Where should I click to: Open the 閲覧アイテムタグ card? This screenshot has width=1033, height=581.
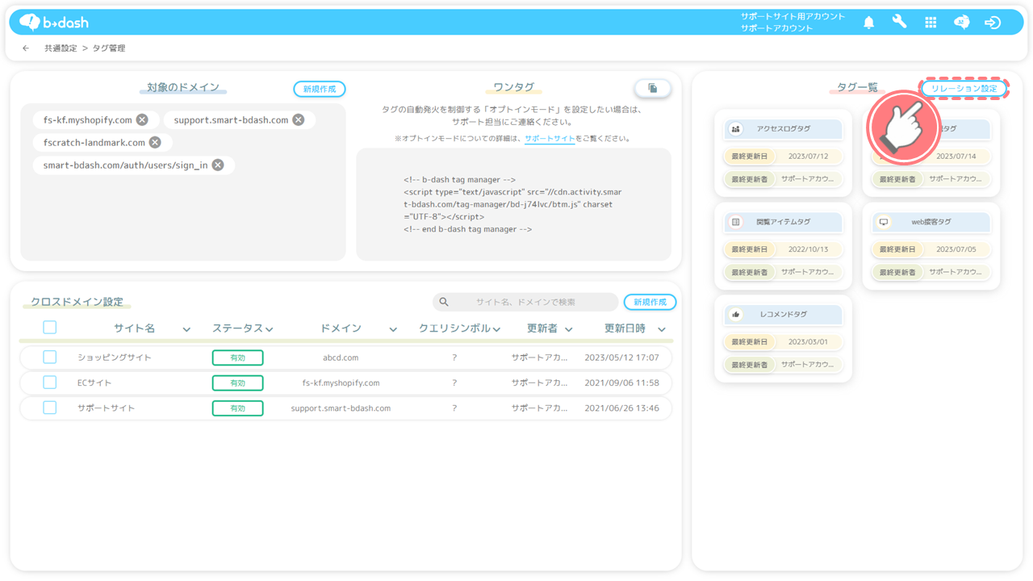783,246
